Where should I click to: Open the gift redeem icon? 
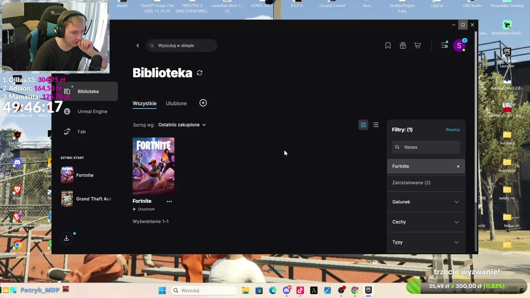[403, 46]
